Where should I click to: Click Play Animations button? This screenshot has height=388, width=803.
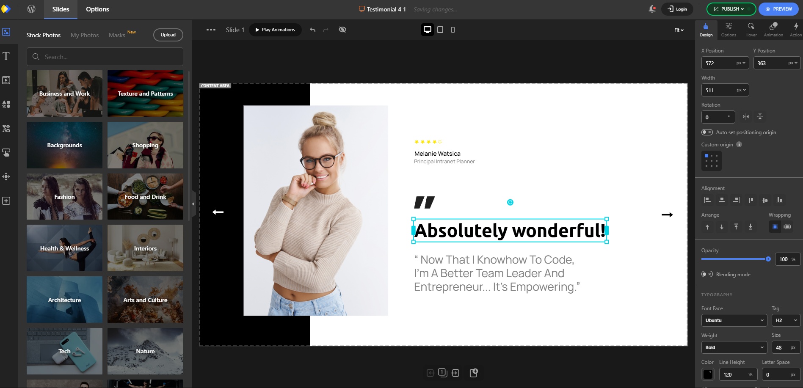click(x=275, y=30)
